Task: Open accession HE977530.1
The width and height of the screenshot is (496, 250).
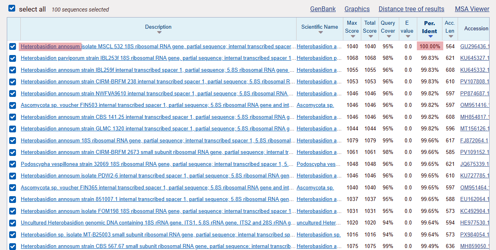Action: tap(475, 223)
